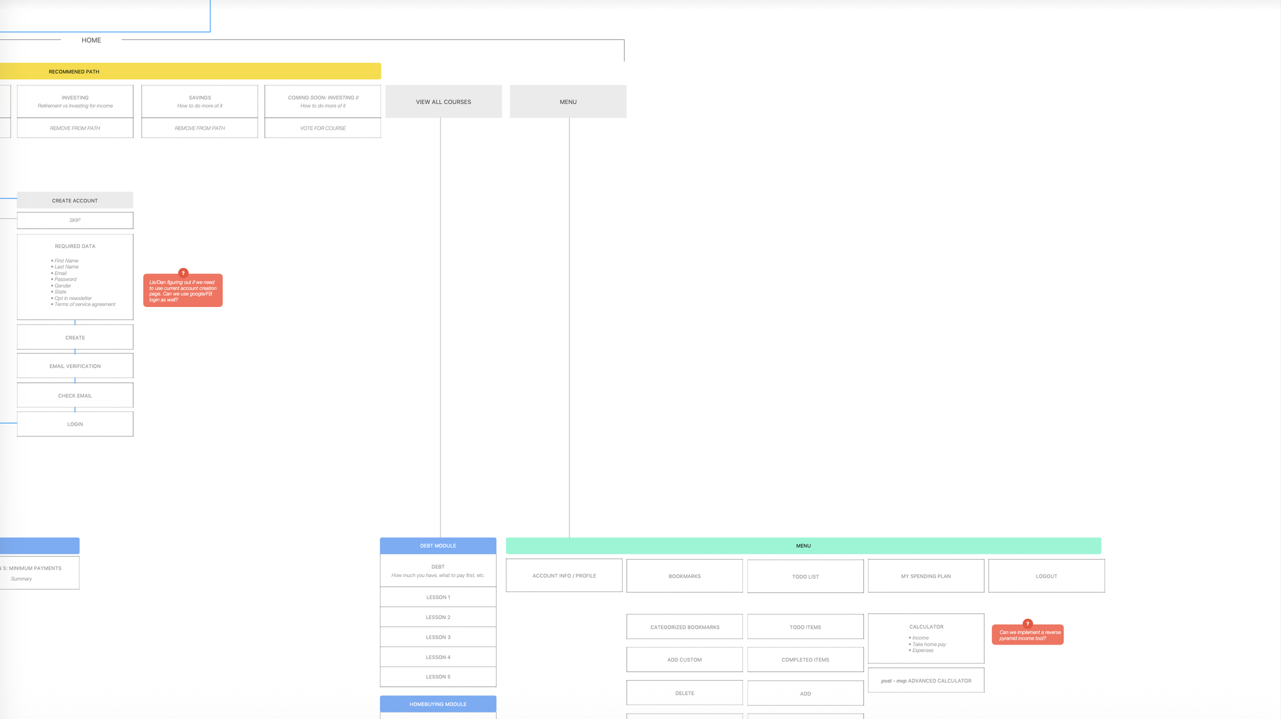The image size is (1281, 719).
Task: Click the EMAIL VERIFICATION step box
Action: (x=75, y=366)
